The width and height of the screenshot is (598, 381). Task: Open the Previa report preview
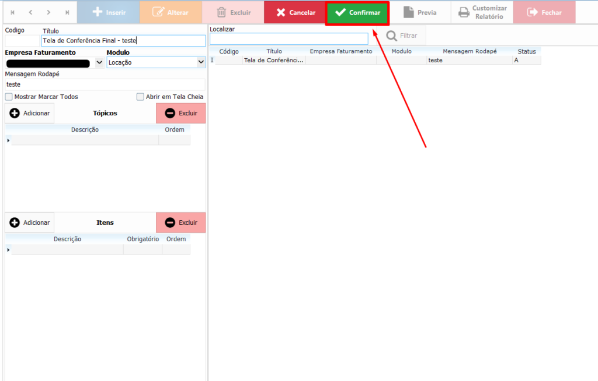click(x=420, y=12)
